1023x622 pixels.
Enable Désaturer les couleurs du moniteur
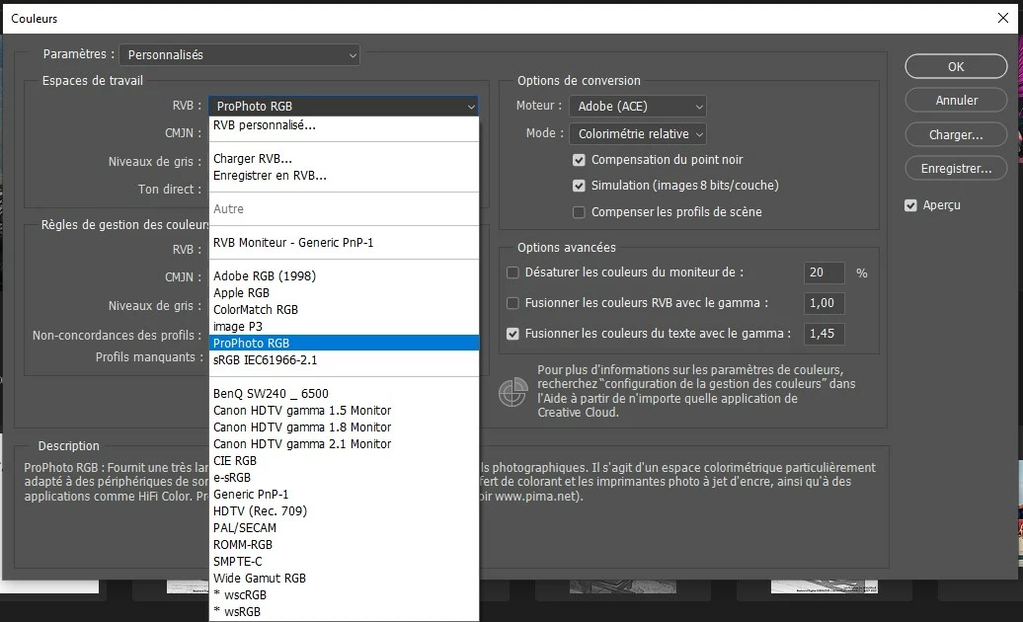tap(512, 272)
